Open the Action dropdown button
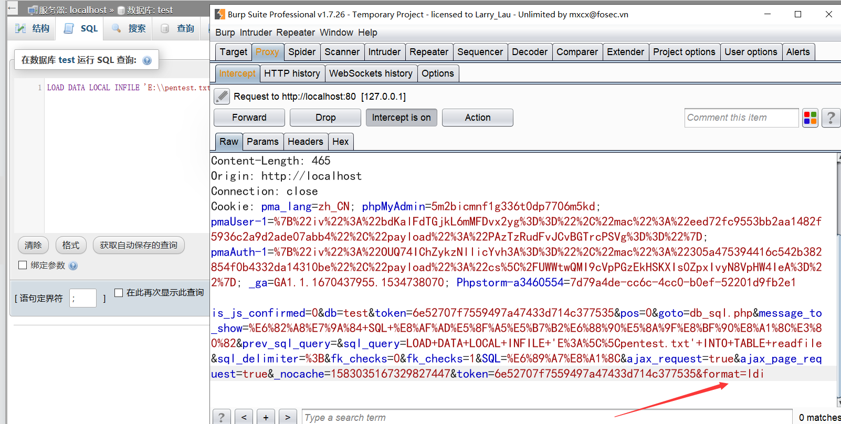Image resolution: width=841 pixels, height=424 pixels. pyautogui.click(x=477, y=118)
